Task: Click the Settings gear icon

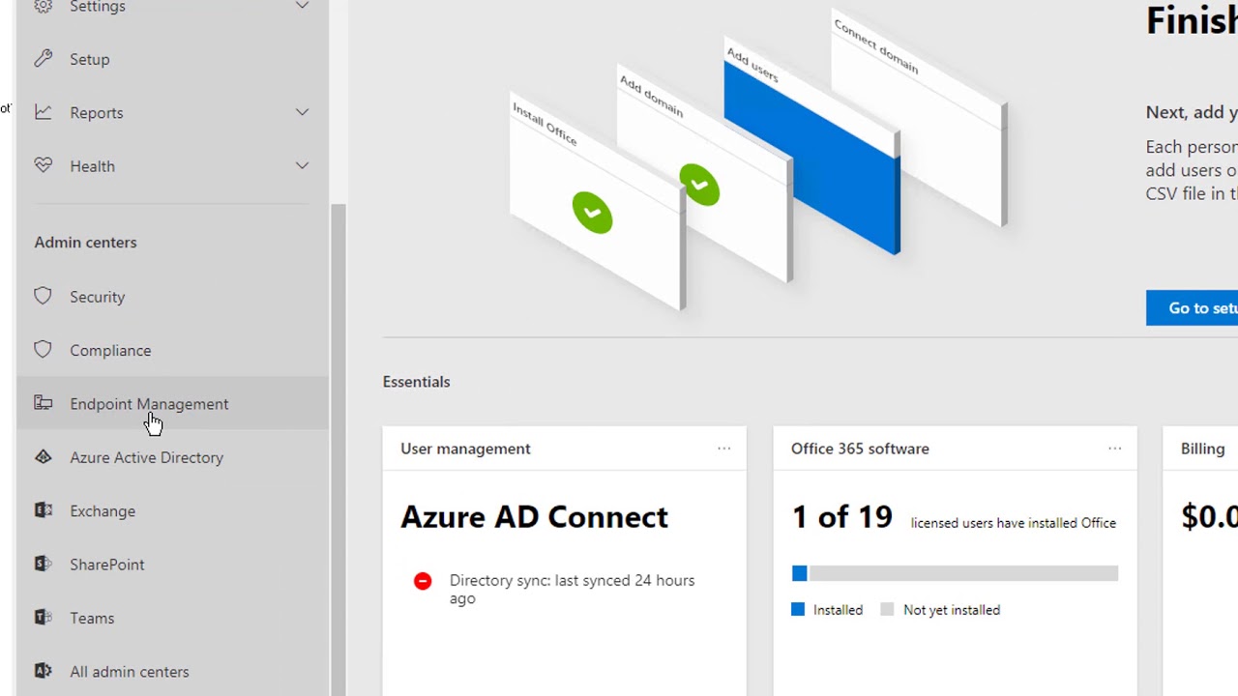Action: coord(44,6)
